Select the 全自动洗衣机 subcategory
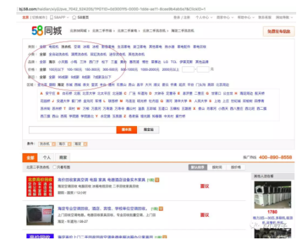The image size is (301, 245). pyautogui.click(x=59, y=54)
